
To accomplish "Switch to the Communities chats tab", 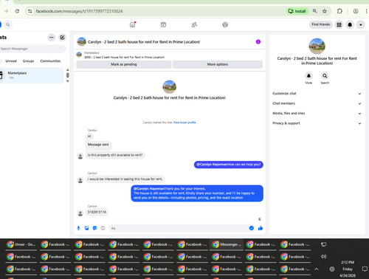I will coord(50,61).
